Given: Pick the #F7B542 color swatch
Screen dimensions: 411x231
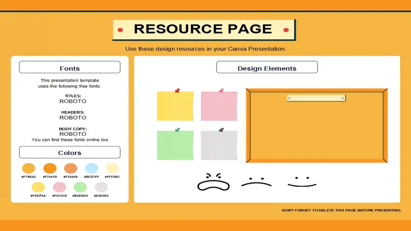Looking at the screenshot, I should pyautogui.click(x=28, y=168).
